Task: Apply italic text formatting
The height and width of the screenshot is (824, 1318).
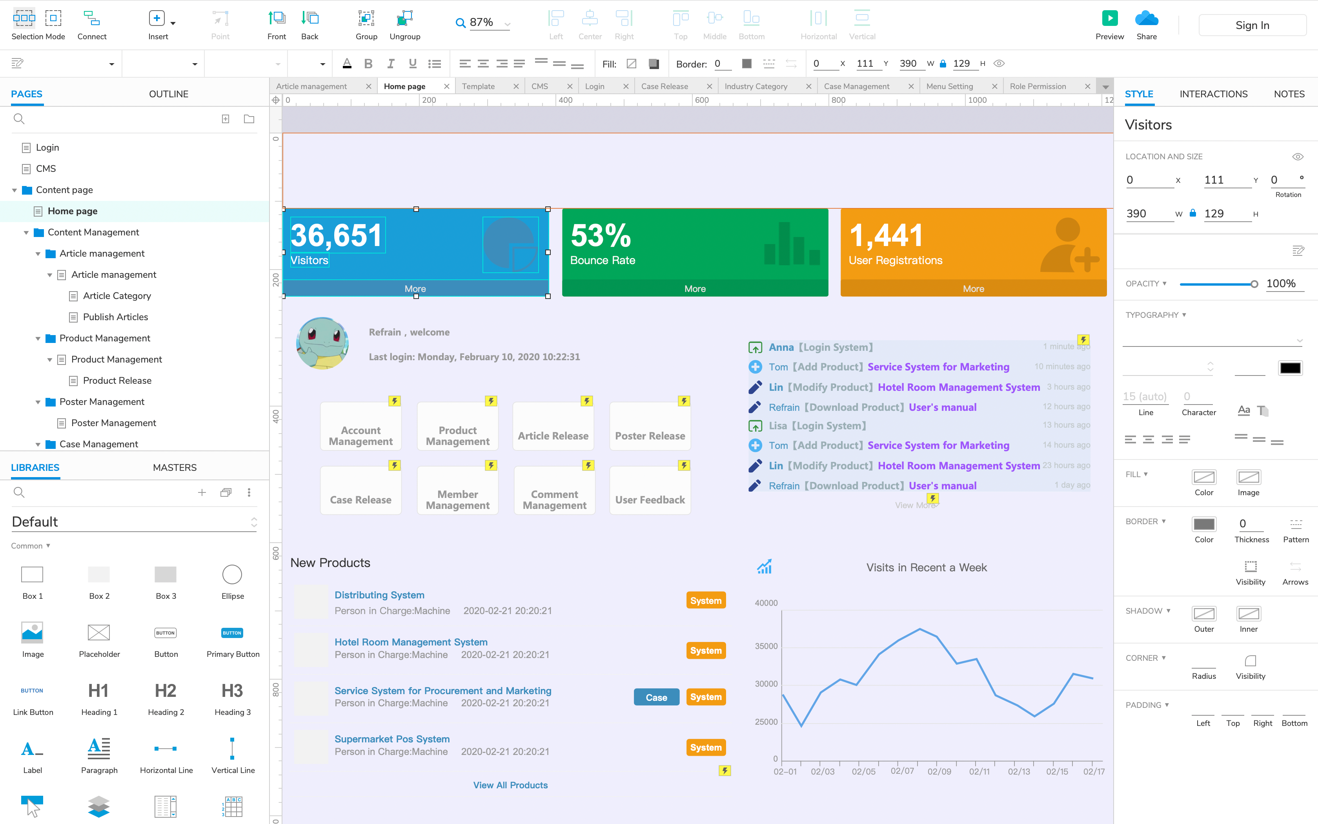Action: click(x=391, y=64)
